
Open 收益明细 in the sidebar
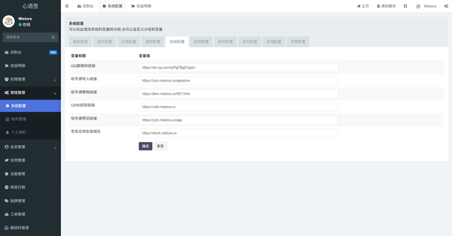coord(18,66)
